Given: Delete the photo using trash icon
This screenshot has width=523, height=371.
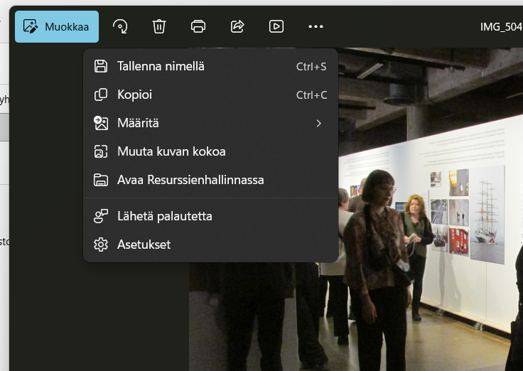Looking at the screenshot, I should coord(159,26).
